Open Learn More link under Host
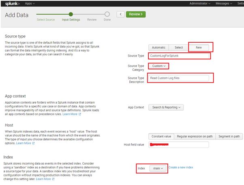The height and width of the screenshot is (185, 244). click(x=24, y=143)
